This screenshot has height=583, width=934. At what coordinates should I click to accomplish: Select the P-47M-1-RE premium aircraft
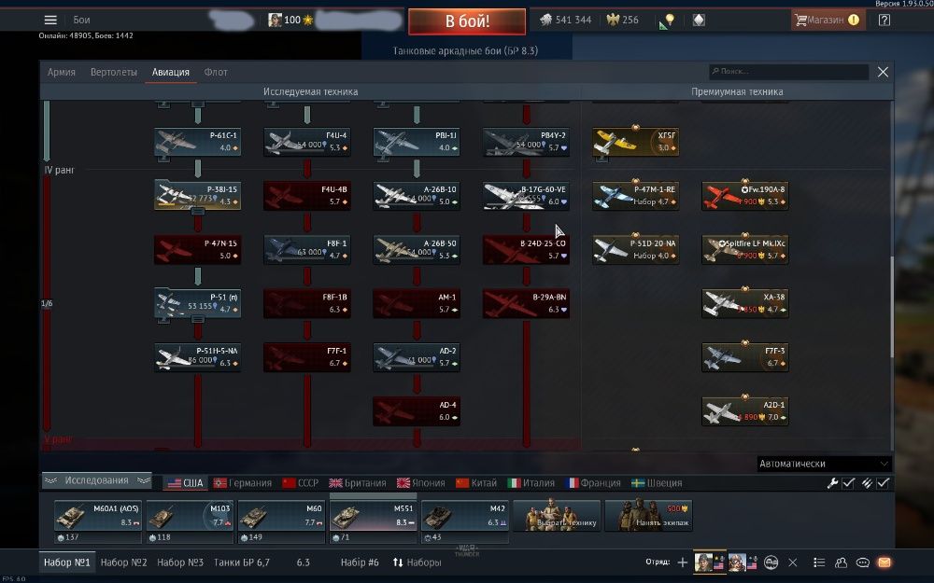(635, 196)
